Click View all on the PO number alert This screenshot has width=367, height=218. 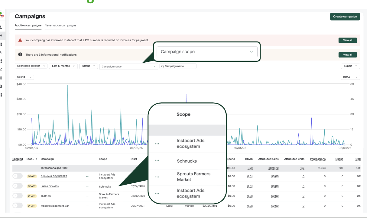[348, 40]
